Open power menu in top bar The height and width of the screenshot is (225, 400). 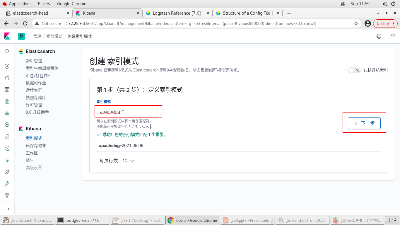coord(393,4)
